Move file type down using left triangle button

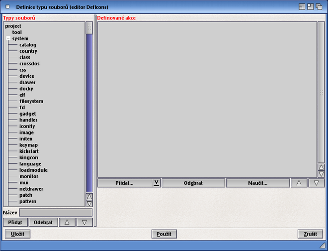coord(84,222)
